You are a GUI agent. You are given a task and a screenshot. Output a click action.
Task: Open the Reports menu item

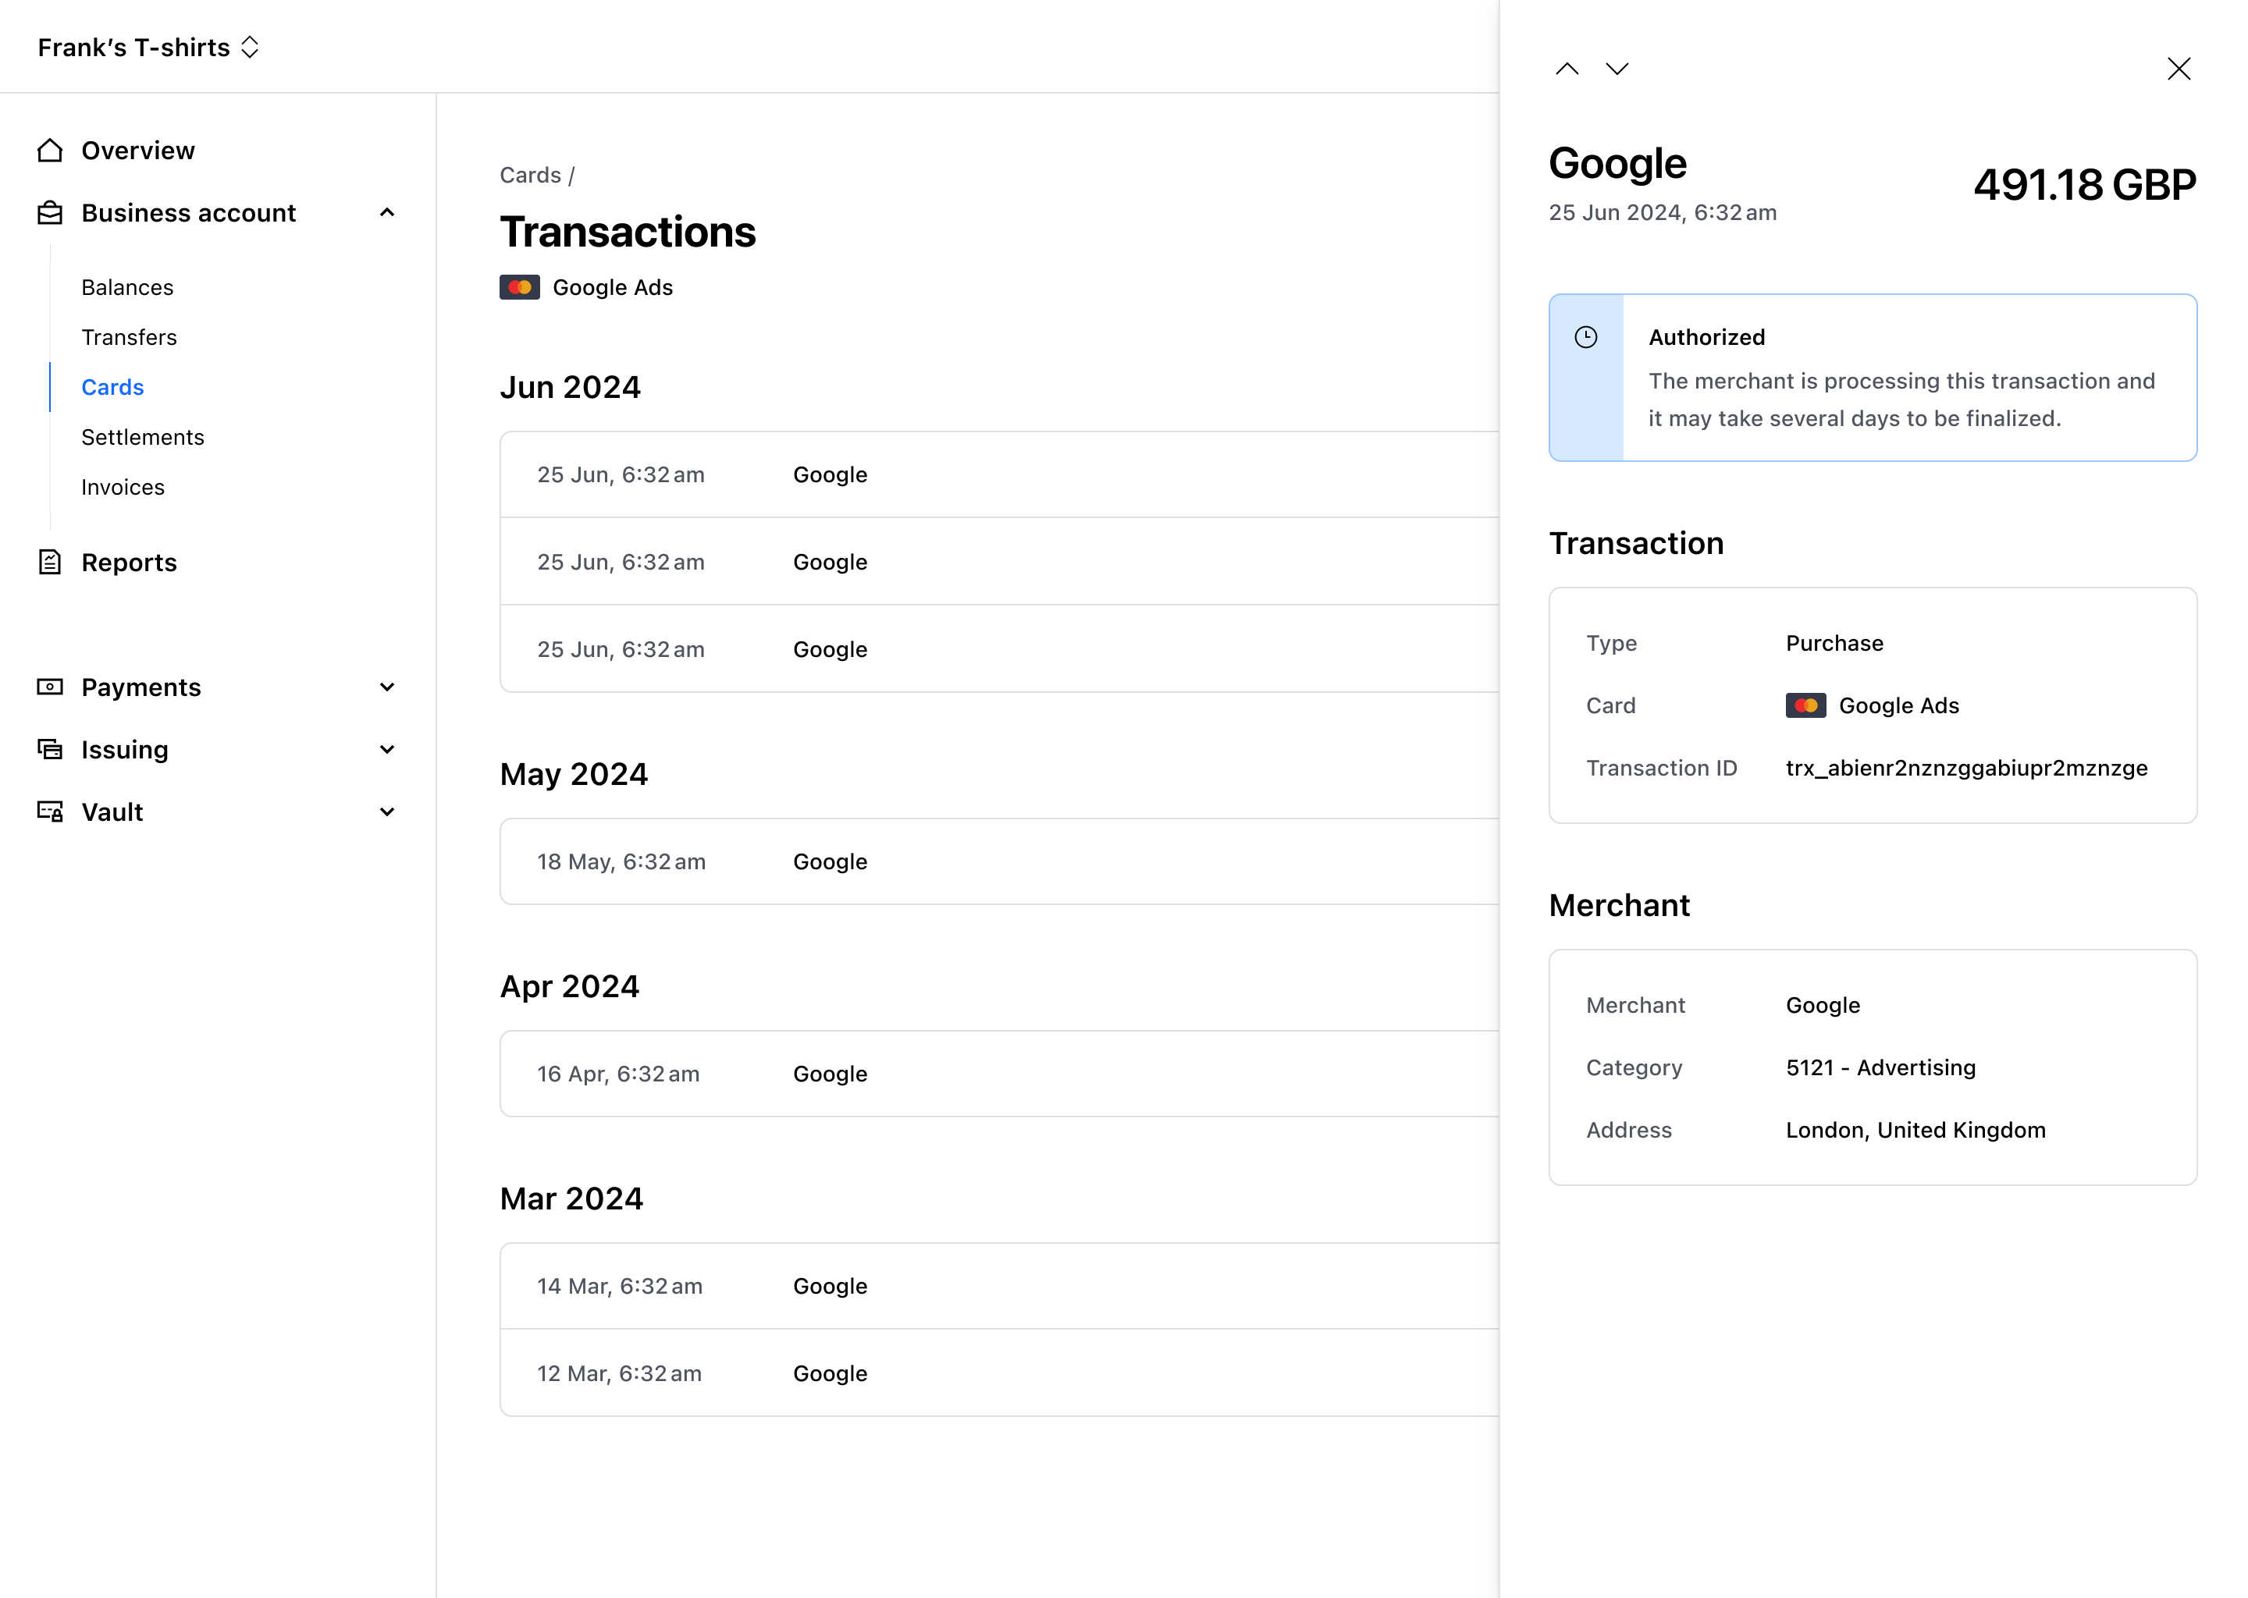click(129, 562)
